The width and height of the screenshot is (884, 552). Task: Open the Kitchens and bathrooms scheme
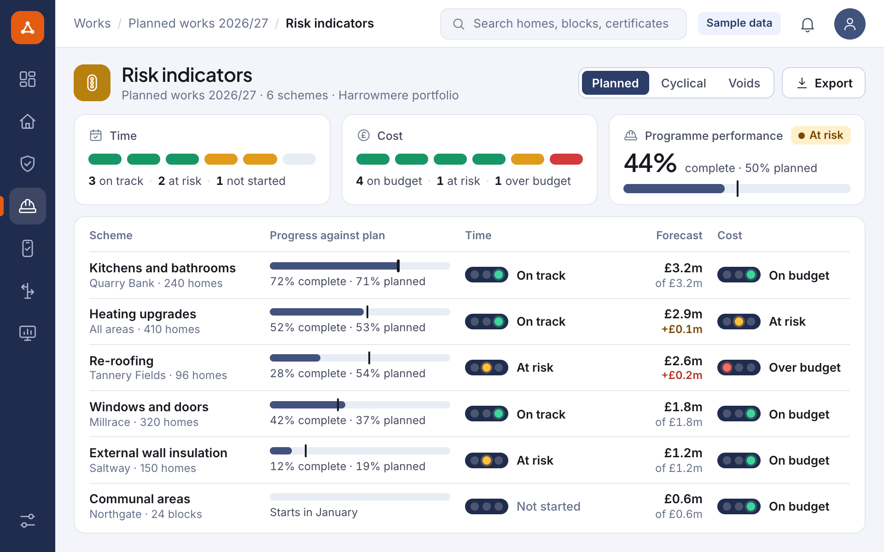pyautogui.click(x=162, y=268)
